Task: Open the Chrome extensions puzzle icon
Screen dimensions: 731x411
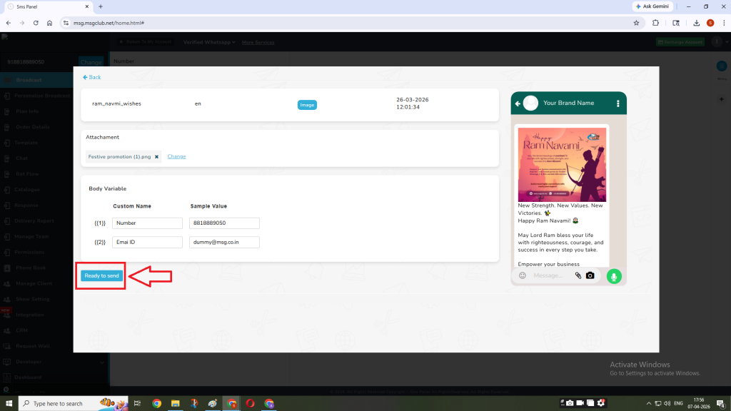Action: coord(655,23)
